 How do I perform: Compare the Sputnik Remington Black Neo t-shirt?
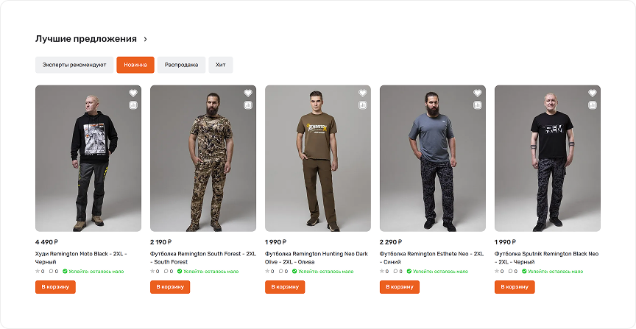click(x=593, y=105)
